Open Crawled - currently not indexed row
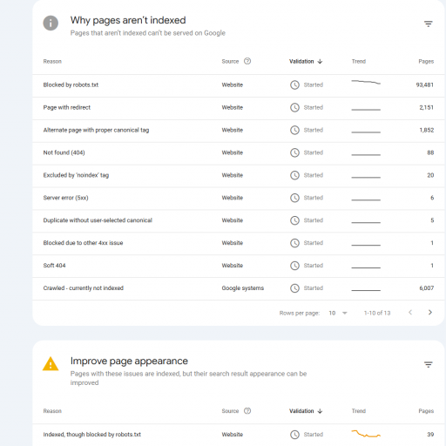Screen dimensions: 446x446 (x=238, y=288)
